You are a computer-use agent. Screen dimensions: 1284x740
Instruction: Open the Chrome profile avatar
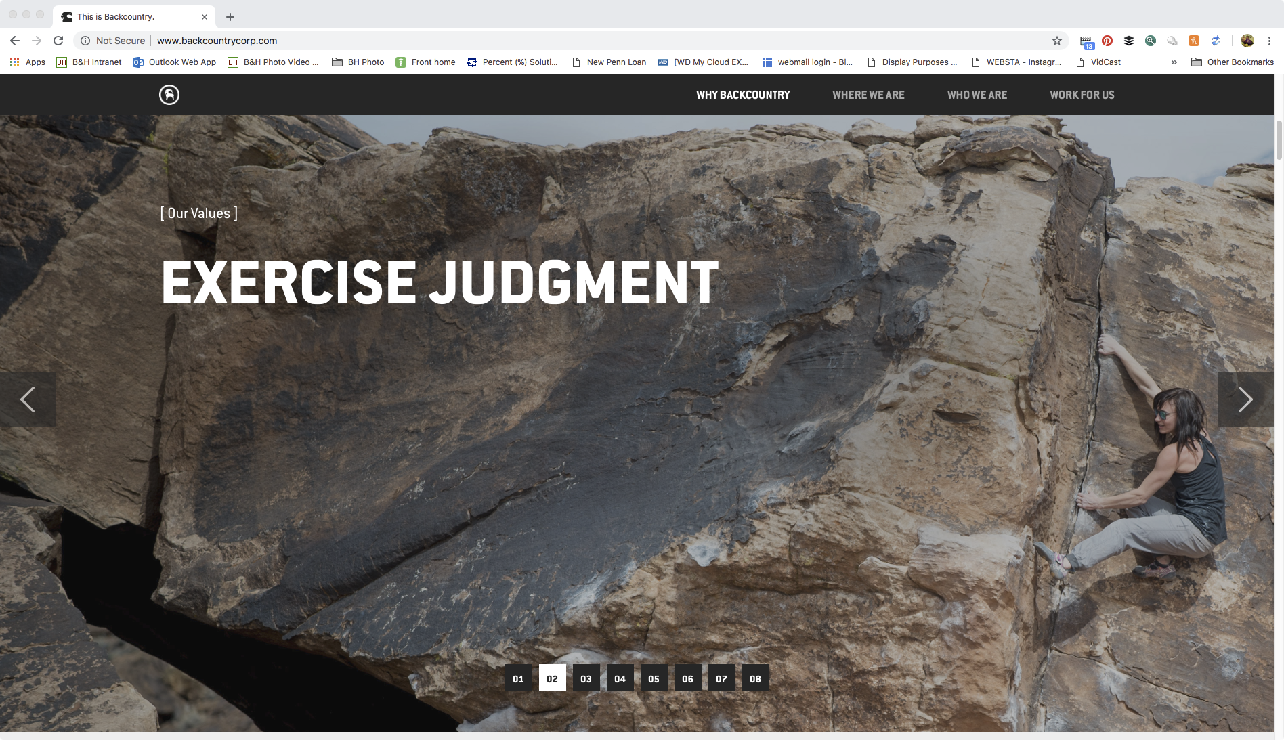1247,41
